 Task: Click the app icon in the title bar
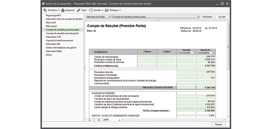[x=44, y=4]
